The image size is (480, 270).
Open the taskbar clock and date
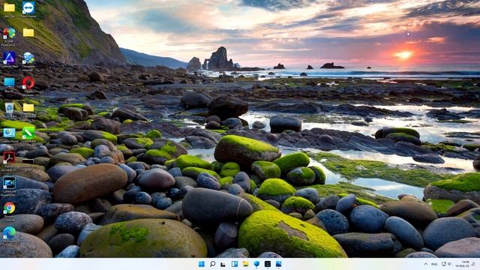click(x=462, y=264)
